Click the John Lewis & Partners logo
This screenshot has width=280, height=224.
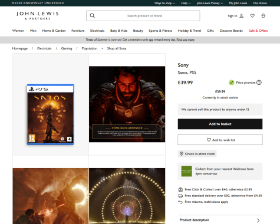(38, 15)
